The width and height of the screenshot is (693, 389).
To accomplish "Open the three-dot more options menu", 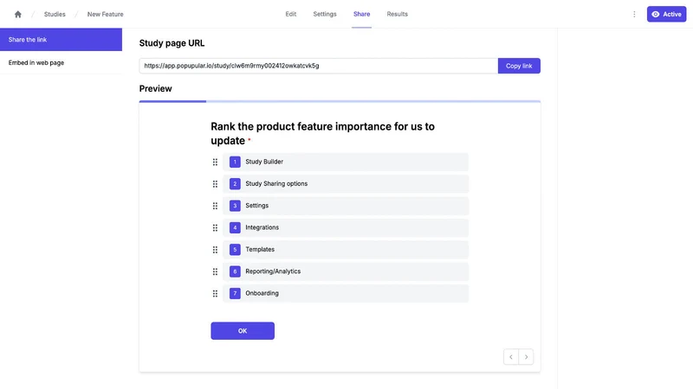I will pos(634,14).
